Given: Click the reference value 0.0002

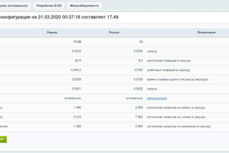Looking at the screenshot, I should pyautogui.click(x=138, y=89).
